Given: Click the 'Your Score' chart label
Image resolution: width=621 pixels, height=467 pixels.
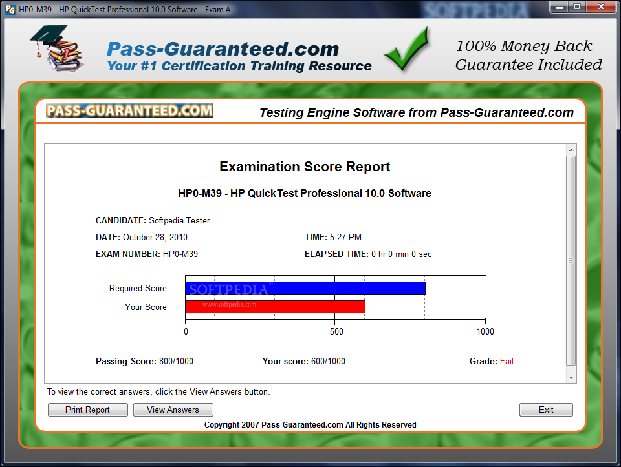Looking at the screenshot, I should click(146, 307).
